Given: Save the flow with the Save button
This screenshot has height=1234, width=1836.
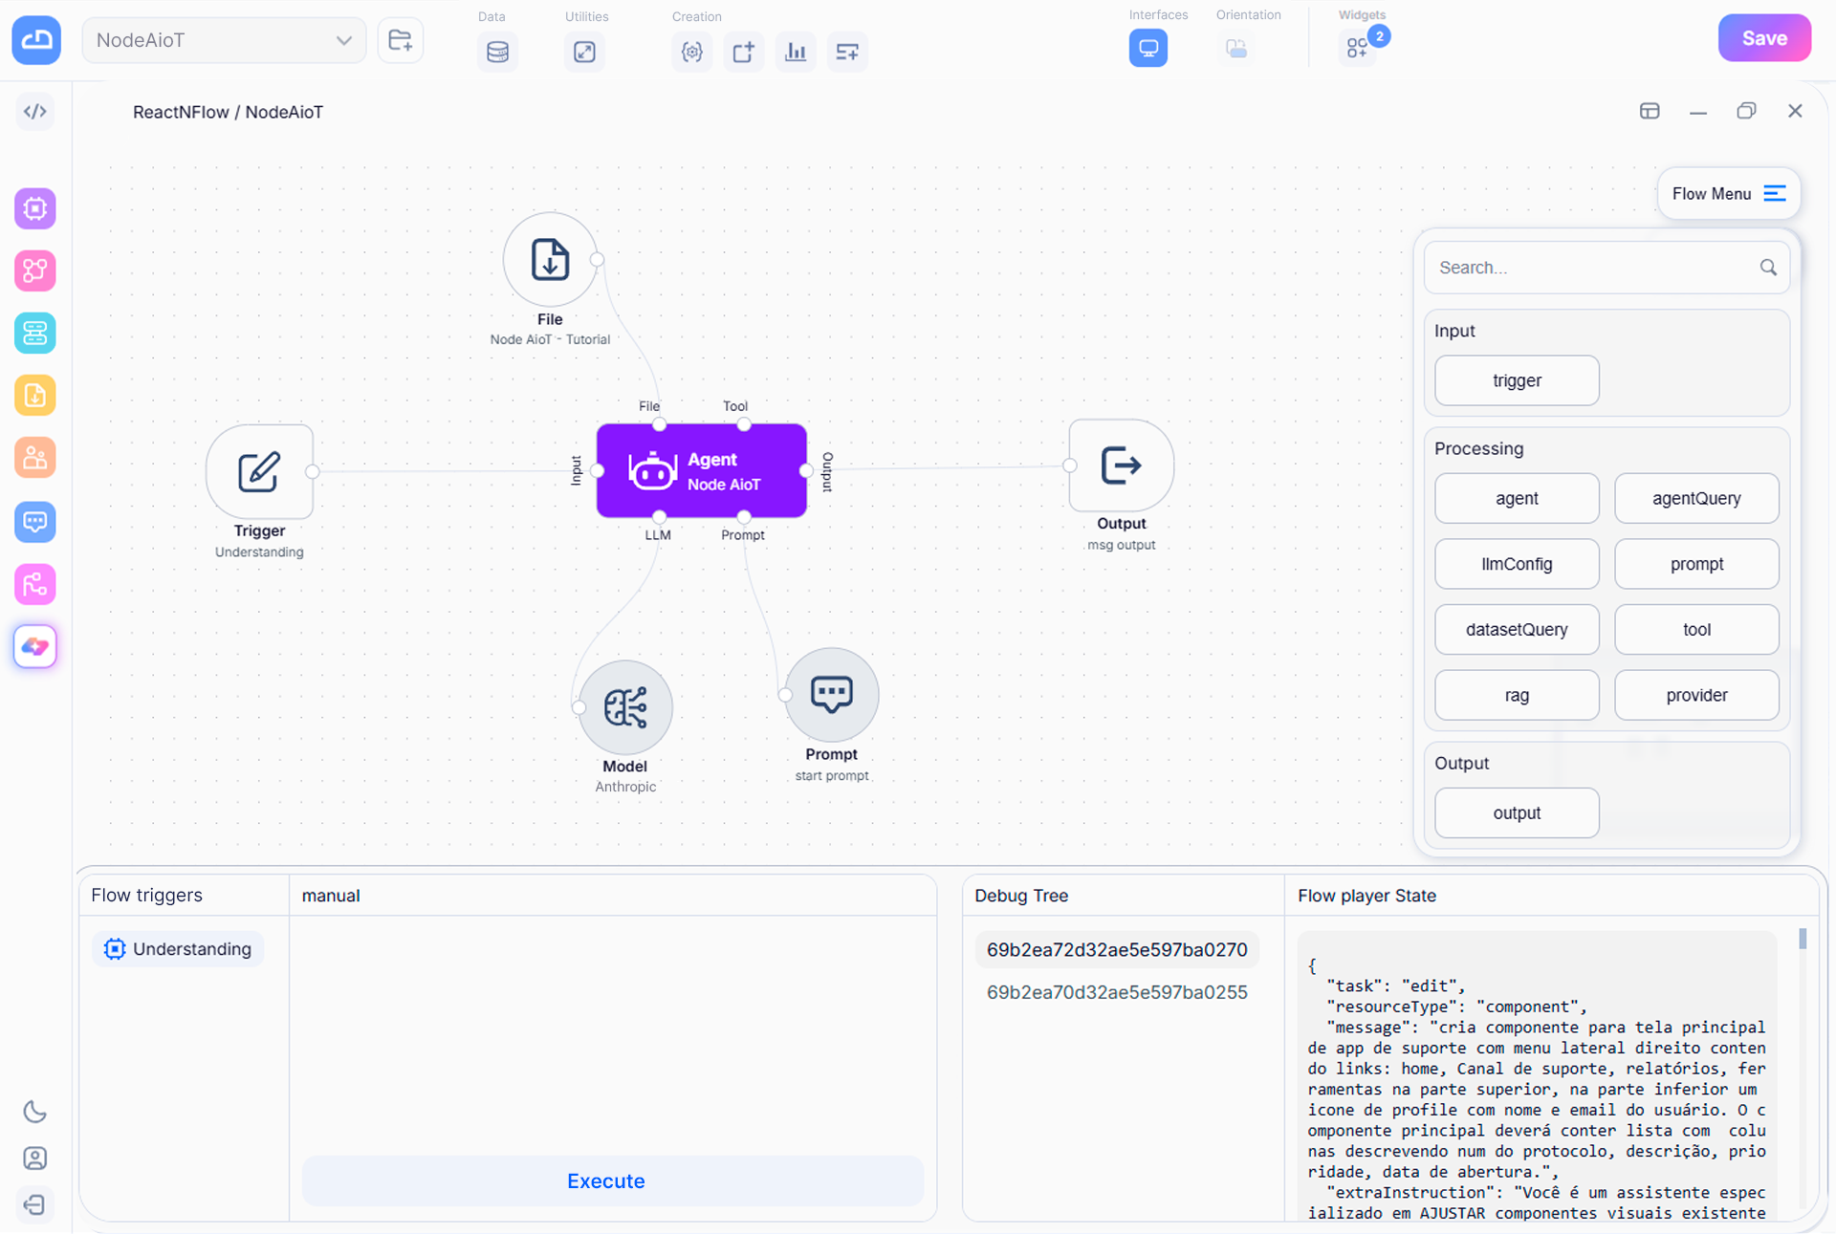Looking at the screenshot, I should click(x=1764, y=38).
